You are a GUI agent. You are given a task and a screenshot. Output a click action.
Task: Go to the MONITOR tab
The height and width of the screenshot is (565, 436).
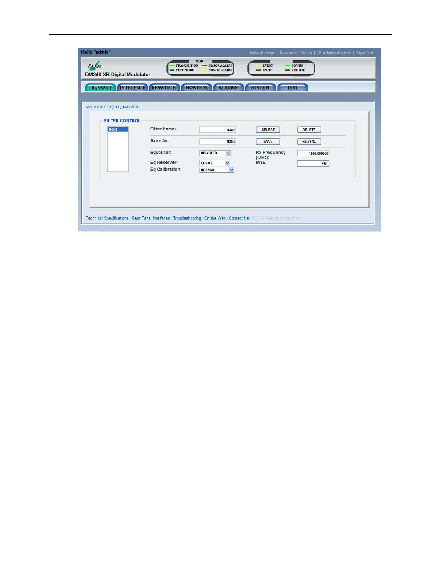tap(197, 88)
